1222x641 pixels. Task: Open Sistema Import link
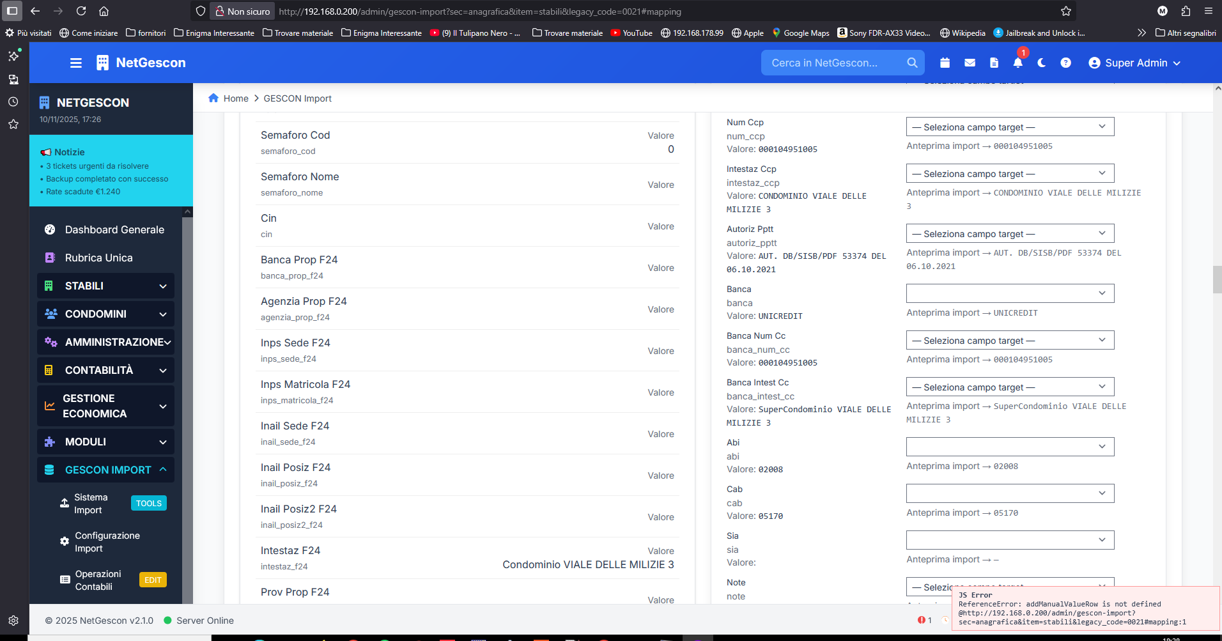91,504
